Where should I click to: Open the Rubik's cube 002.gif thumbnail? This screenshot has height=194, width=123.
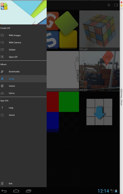(x=99, y=30)
